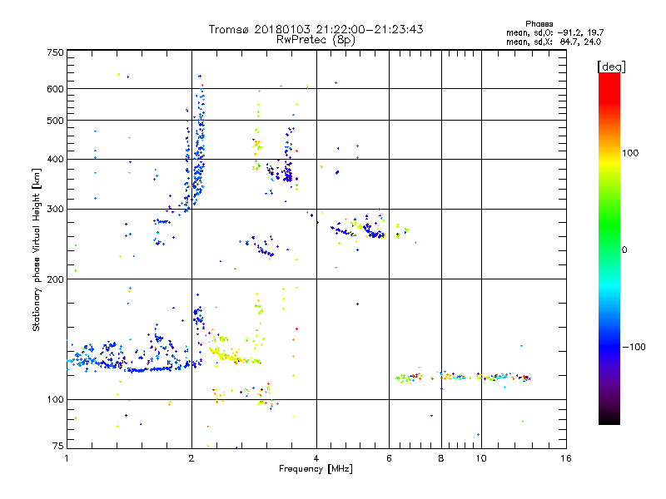Click the "[deg]" colorbar unit label
The width and height of the screenshot is (666, 499).
pos(611,67)
